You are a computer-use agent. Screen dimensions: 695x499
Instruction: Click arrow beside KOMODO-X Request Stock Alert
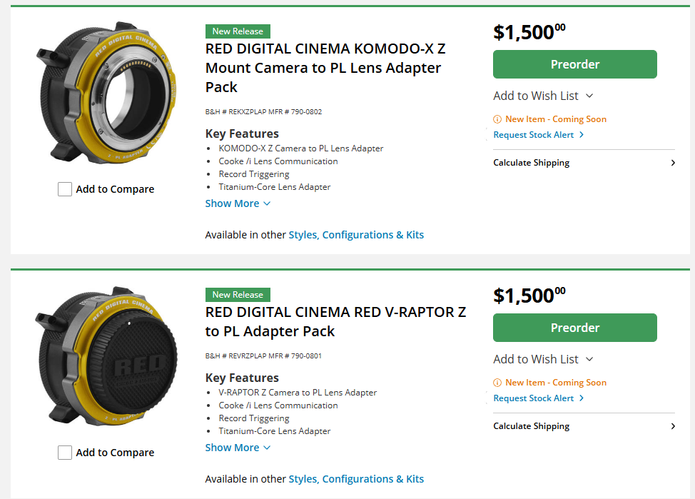pos(582,135)
